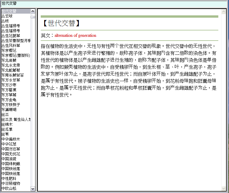
Task: Click the definition pane scroll-up arrow
Action: tap(224, 11)
